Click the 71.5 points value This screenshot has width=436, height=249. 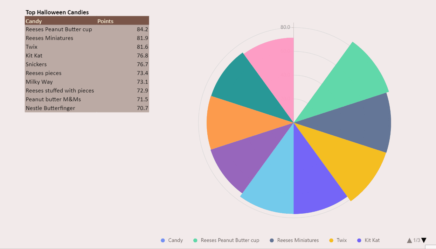pos(143,99)
